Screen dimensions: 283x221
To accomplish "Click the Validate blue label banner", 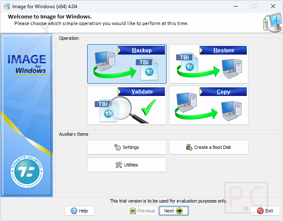I will (141, 91).
